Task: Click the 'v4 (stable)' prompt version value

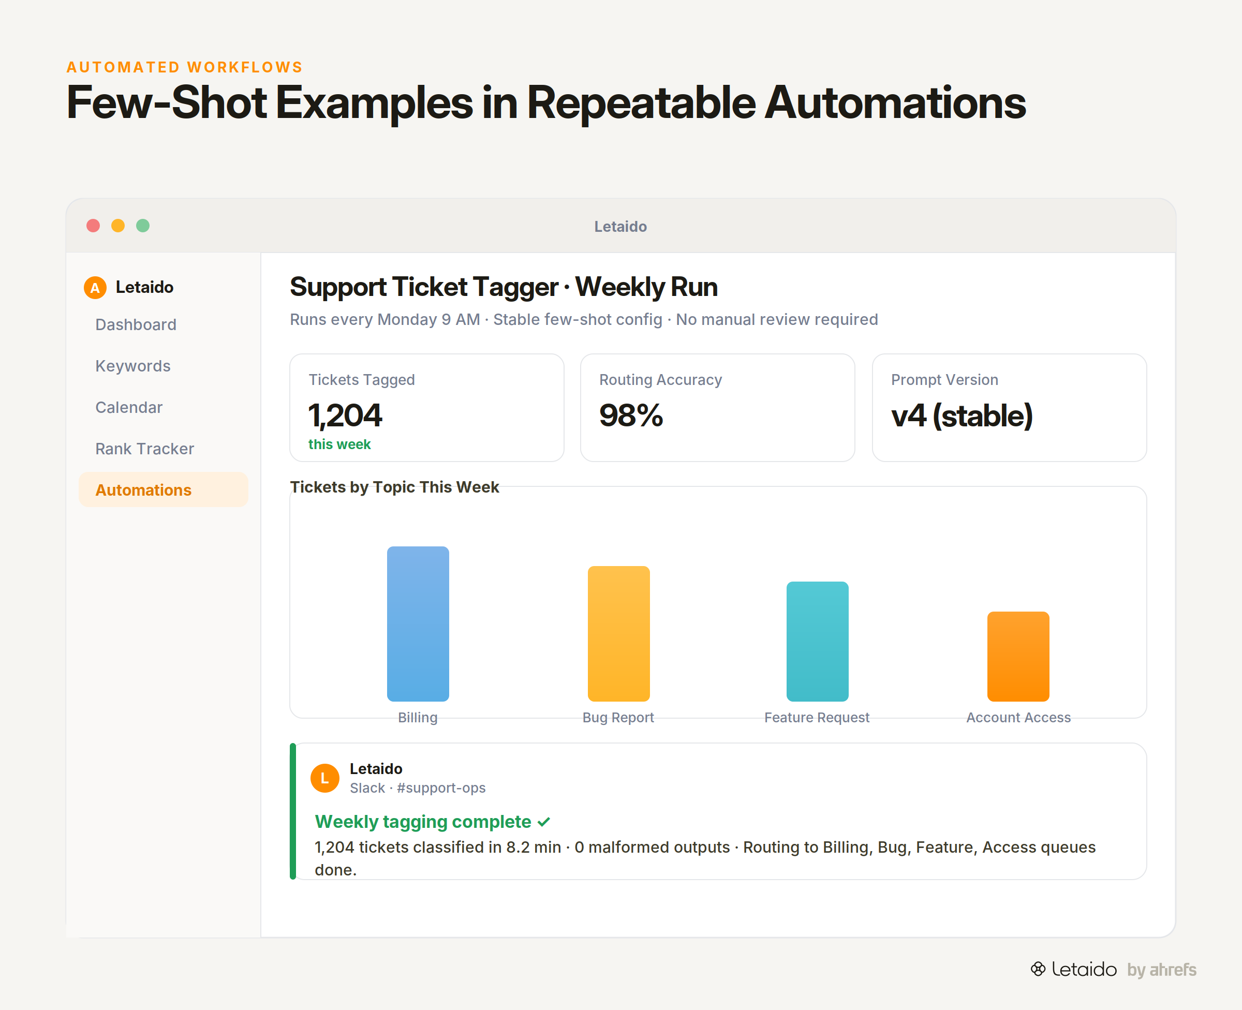Action: point(962,415)
